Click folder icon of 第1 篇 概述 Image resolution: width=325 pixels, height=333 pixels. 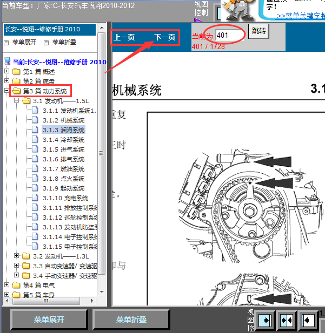16,72
